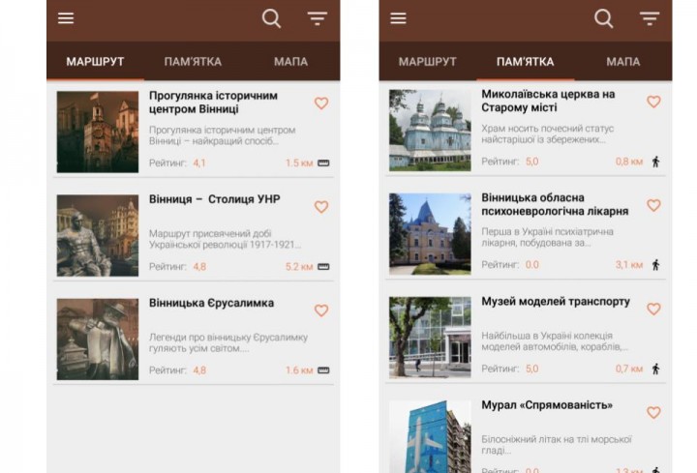The width and height of the screenshot is (697, 473).
Task: Toggle heart for Вінницька Єрусалимка route
Action: [321, 310]
